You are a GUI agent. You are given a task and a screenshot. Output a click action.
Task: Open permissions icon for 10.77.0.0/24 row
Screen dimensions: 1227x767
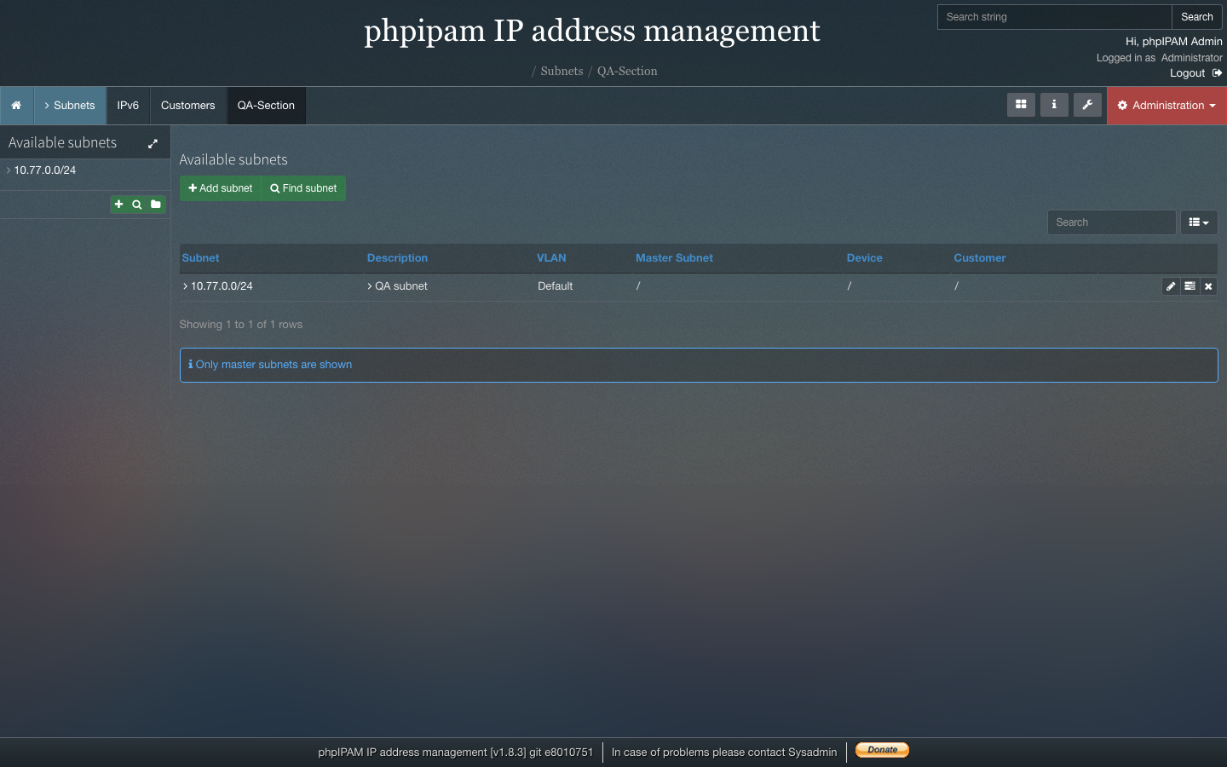[x=1190, y=286]
